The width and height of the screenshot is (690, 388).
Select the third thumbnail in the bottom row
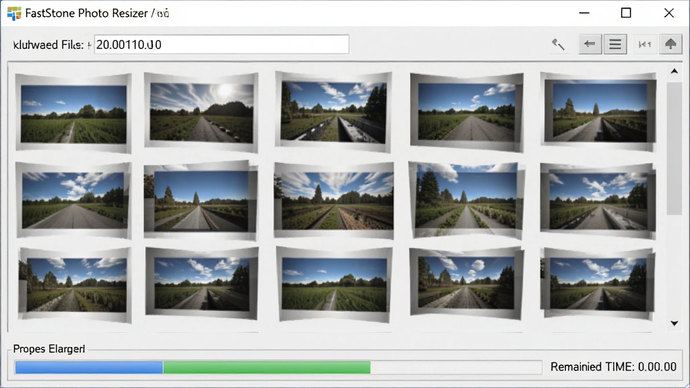click(334, 284)
